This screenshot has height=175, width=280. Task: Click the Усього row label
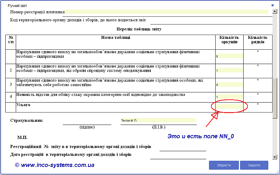(x=23, y=105)
